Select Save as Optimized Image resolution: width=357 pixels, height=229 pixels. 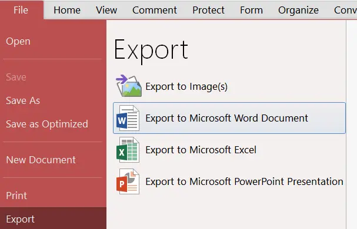click(x=47, y=124)
